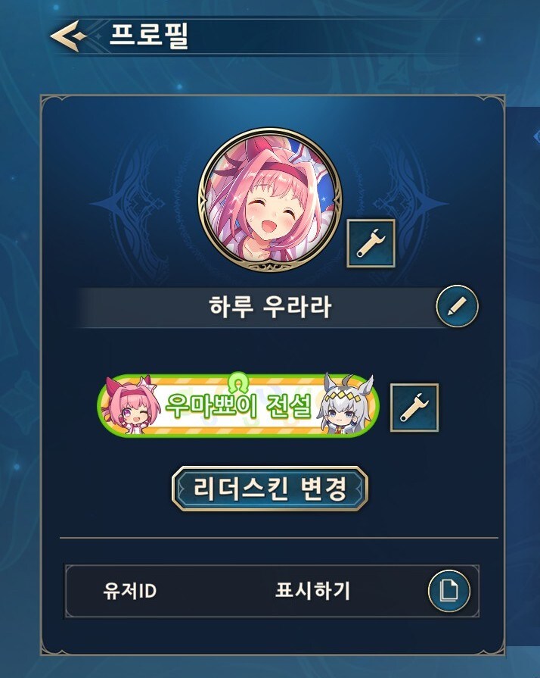Edit nickname with the pencil icon
Screen dimensions: 540x678
click(457, 306)
